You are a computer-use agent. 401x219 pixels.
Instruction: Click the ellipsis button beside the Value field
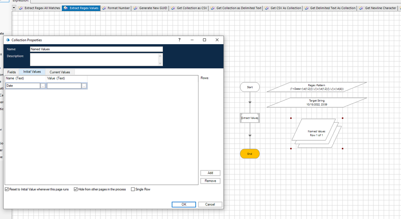click(84, 86)
